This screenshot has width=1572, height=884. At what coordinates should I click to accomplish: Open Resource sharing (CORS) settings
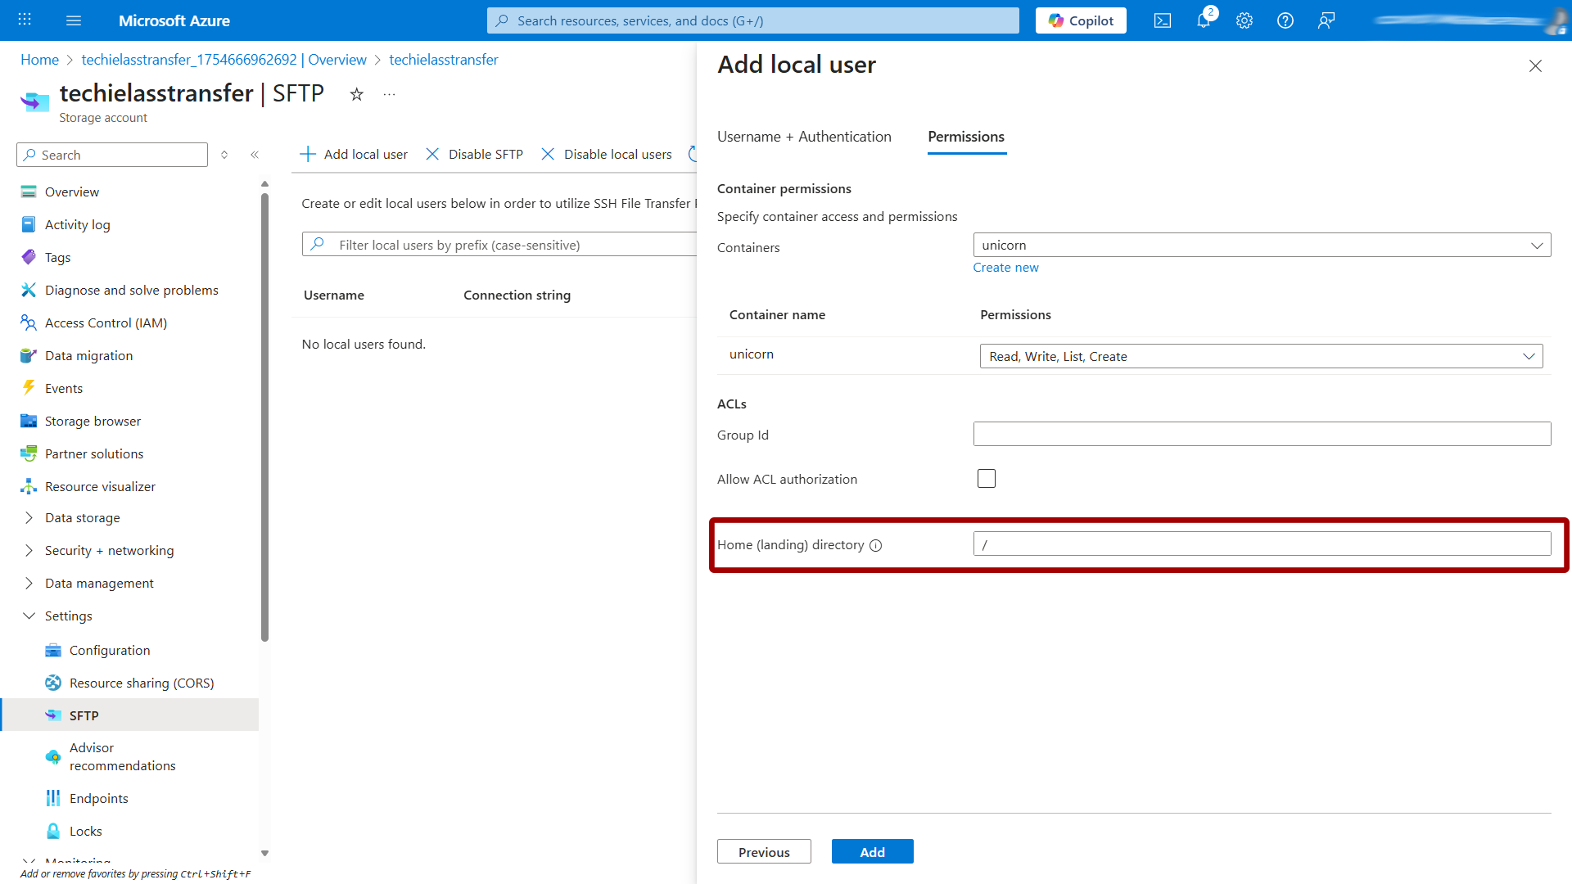(142, 683)
